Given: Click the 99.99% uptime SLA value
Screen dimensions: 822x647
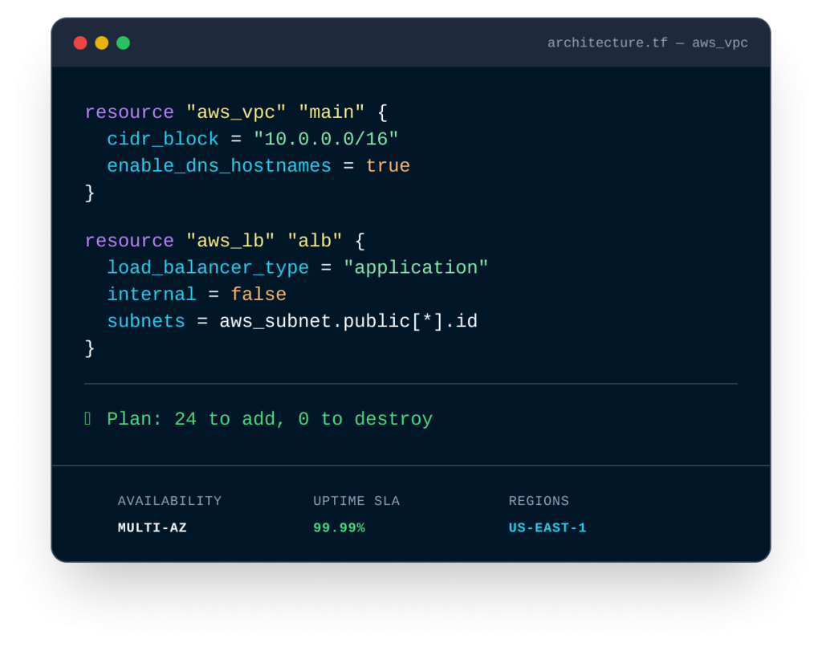Looking at the screenshot, I should (x=339, y=528).
